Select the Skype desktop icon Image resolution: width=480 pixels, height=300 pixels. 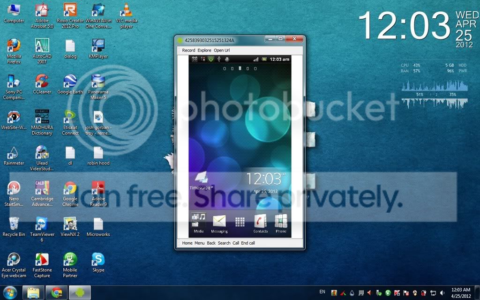pyautogui.click(x=98, y=262)
